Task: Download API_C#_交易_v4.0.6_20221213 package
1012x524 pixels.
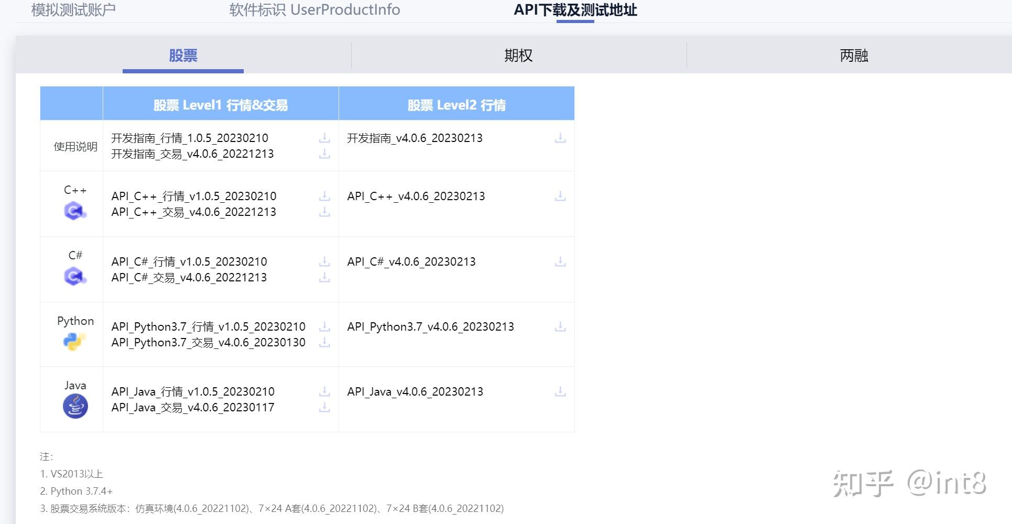Action: tap(324, 277)
